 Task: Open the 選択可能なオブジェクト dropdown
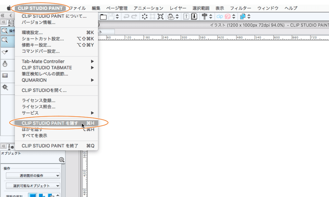tap(33, 186)
